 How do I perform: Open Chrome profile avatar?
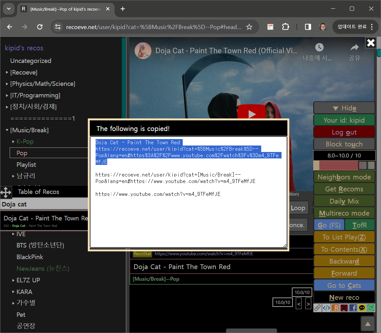[x=323, y=27]
